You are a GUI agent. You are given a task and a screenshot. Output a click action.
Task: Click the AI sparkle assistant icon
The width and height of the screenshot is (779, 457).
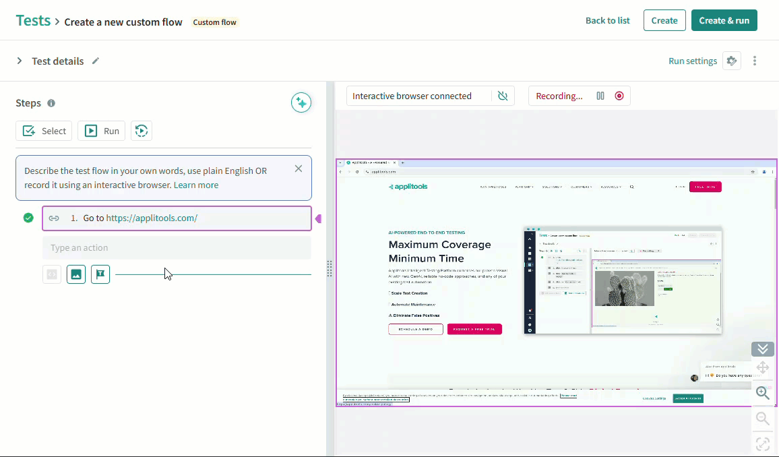tap(301, 102)
